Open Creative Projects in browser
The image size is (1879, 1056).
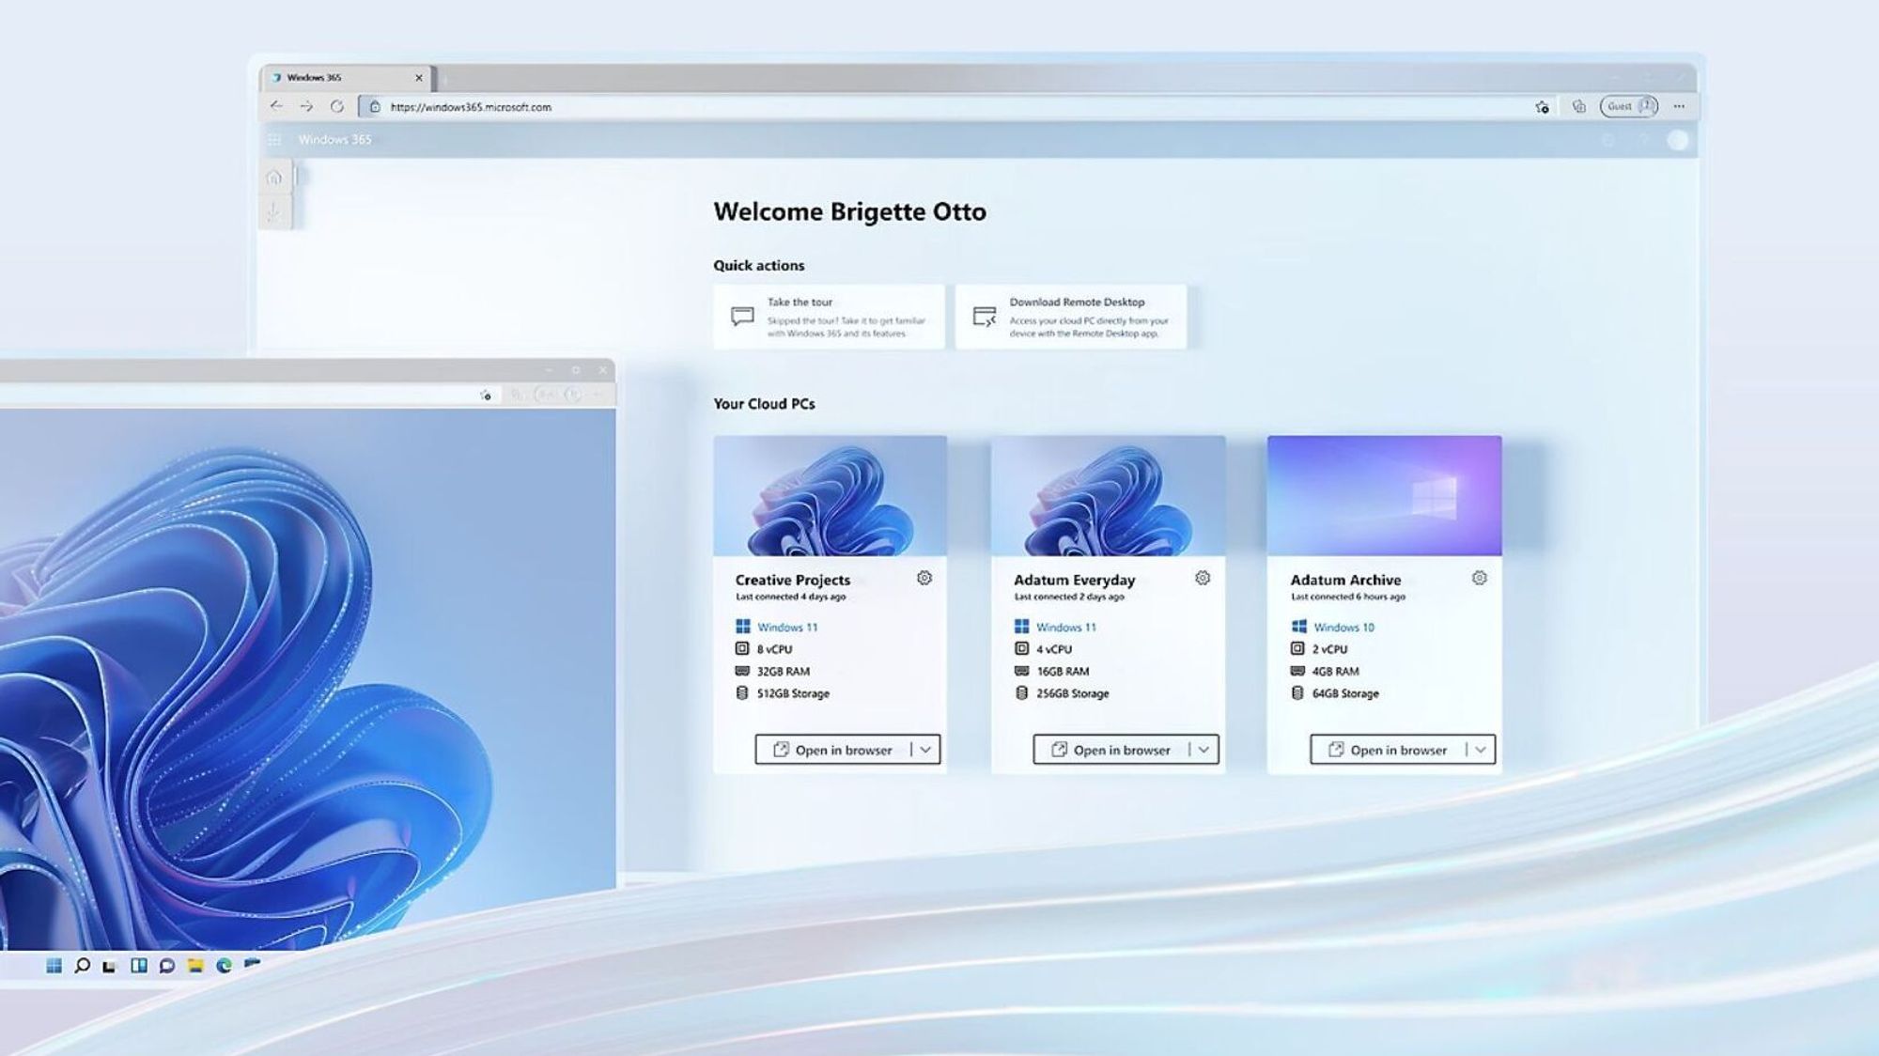point(833,750)
